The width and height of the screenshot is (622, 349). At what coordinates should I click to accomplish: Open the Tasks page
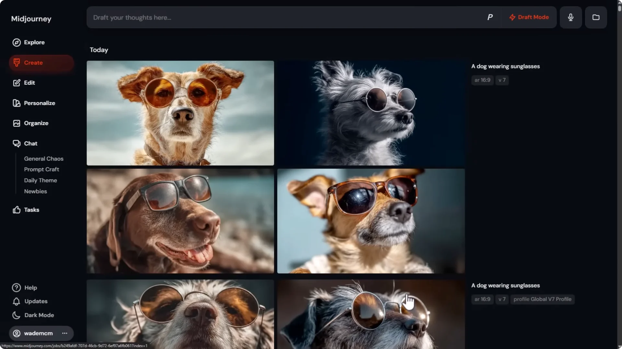(31, 210)
